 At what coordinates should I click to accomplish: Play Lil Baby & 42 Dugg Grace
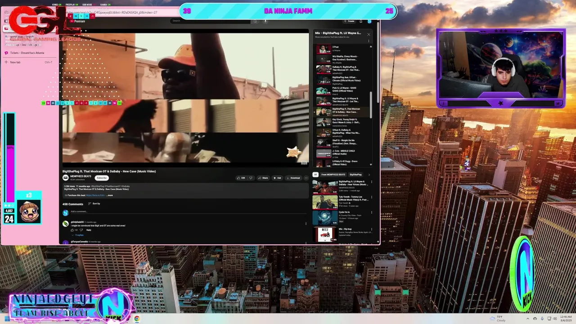(x=343, y=163)
